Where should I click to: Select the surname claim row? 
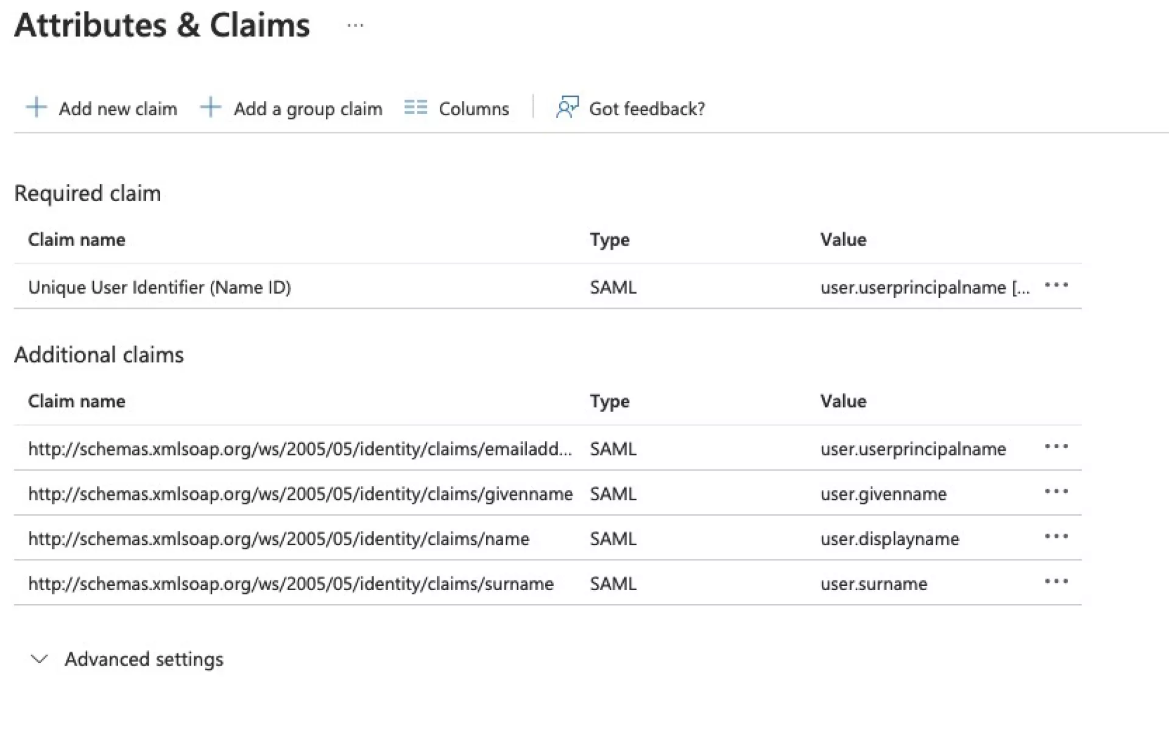coord(291,584)
